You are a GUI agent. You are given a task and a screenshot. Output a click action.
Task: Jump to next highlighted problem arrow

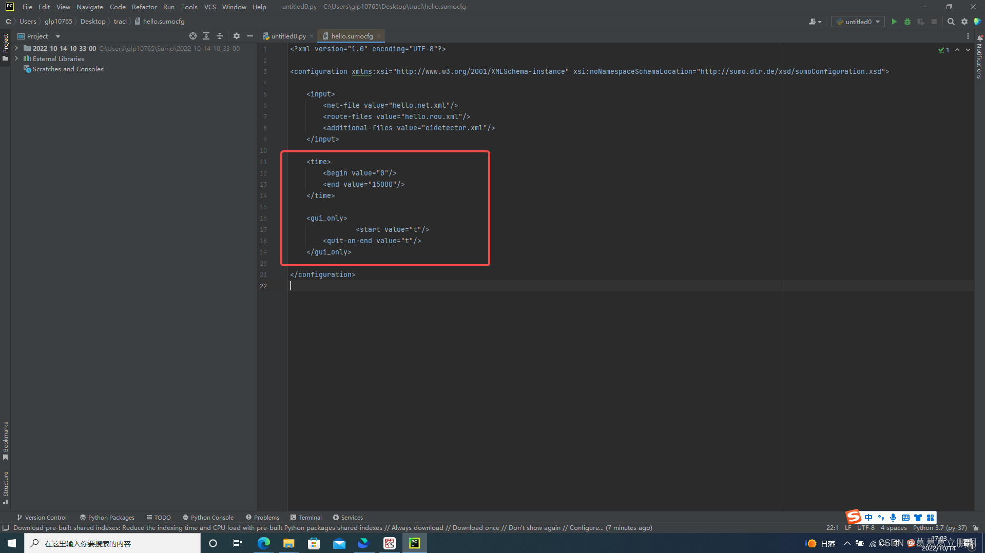coord(968,50)
